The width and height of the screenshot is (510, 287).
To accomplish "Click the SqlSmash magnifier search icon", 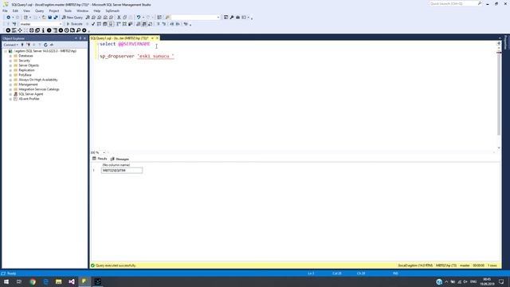I will 78,30.
